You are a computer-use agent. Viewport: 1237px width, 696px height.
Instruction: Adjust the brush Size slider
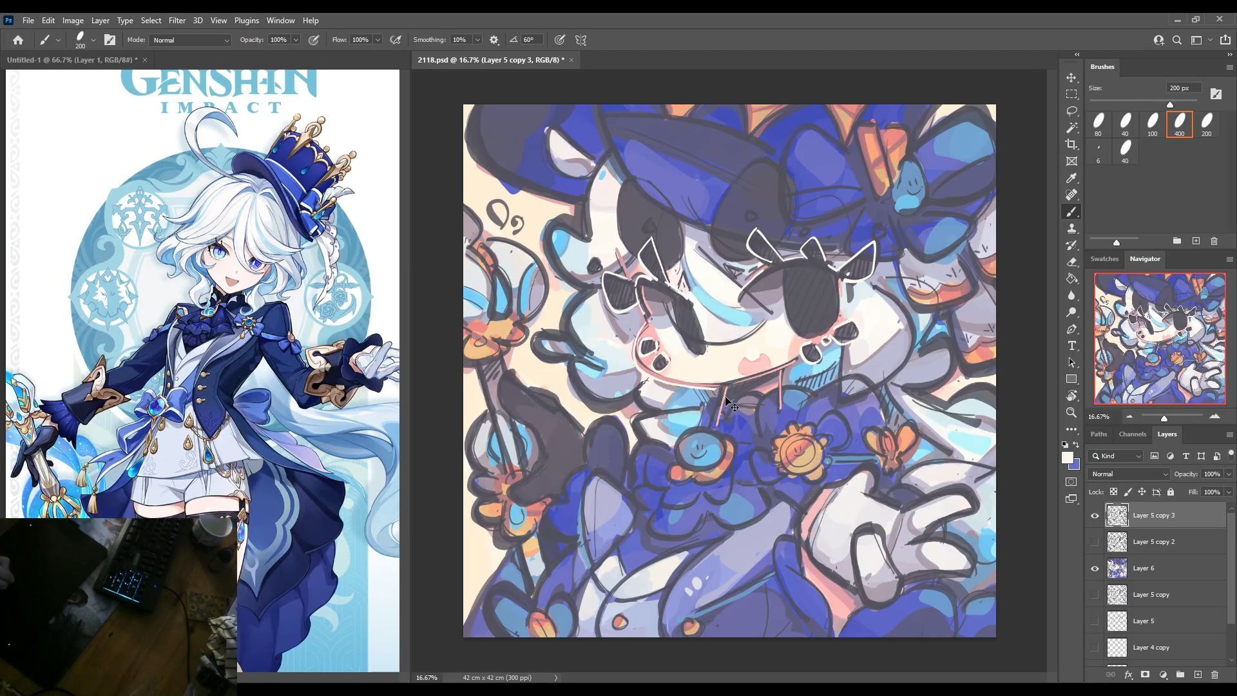[1170, 104]
